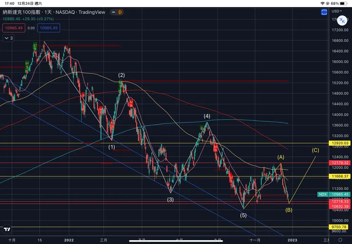Click the (1) wave label
Image resolution: width=352 pixels, height=244 pixels.
tap(112, 147)
